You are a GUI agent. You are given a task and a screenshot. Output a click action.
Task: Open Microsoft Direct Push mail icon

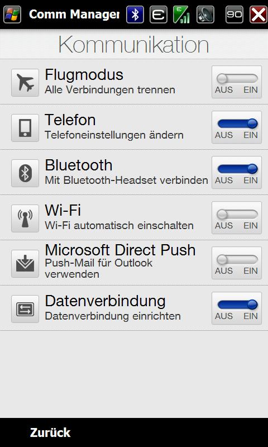[25, 264]
